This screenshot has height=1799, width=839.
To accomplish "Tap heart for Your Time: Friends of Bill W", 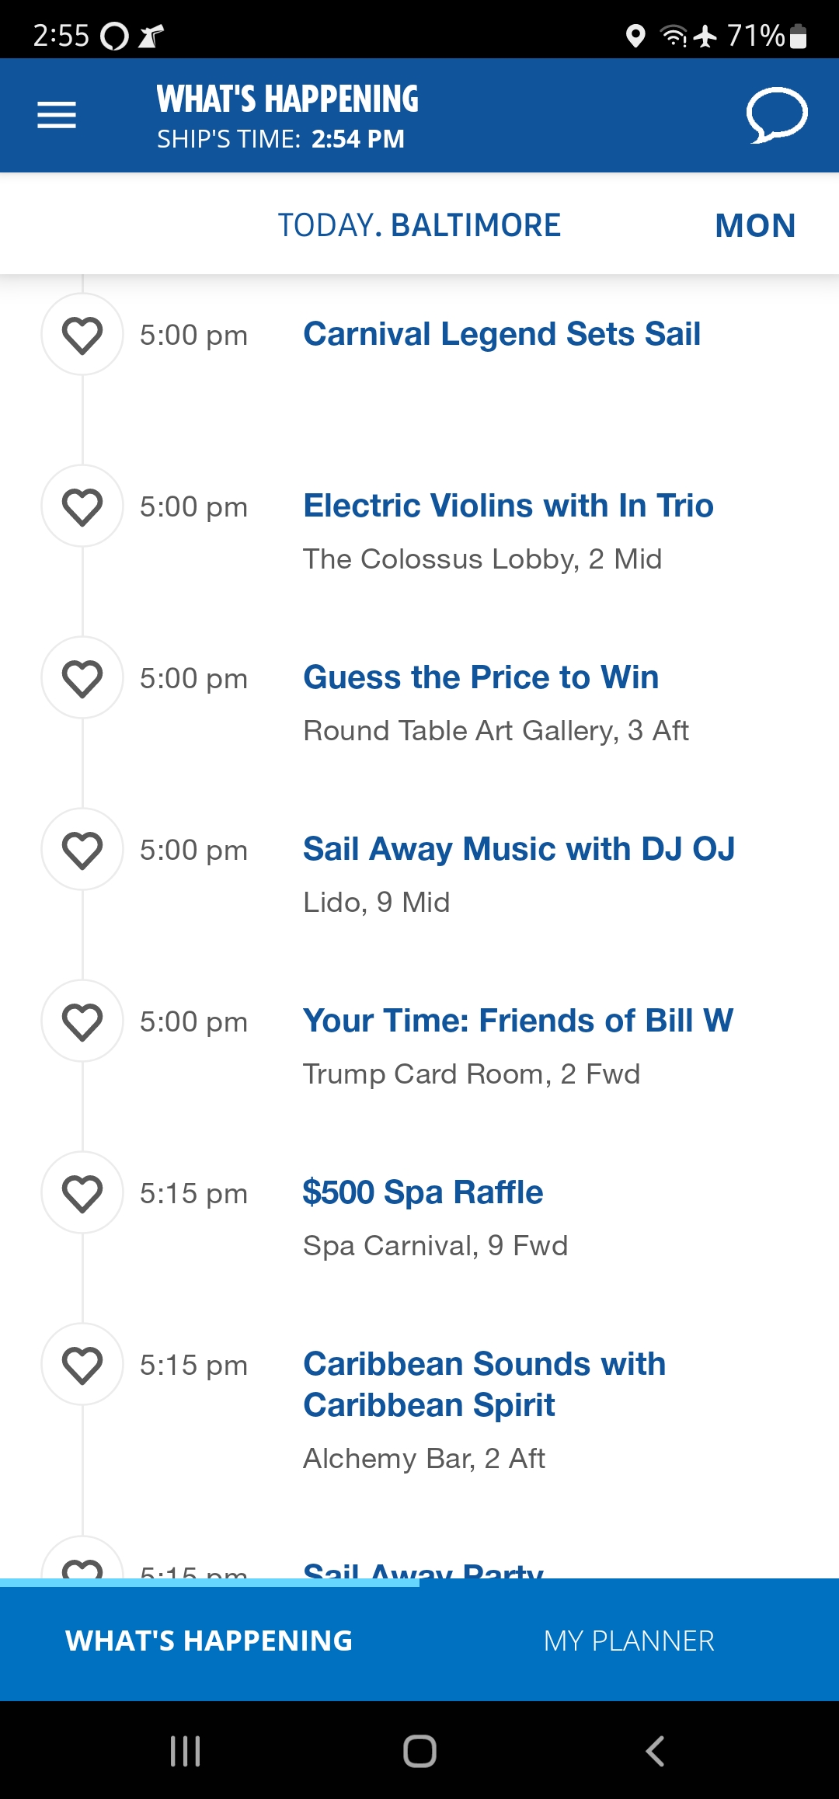I will click(x=82, y=1021).
